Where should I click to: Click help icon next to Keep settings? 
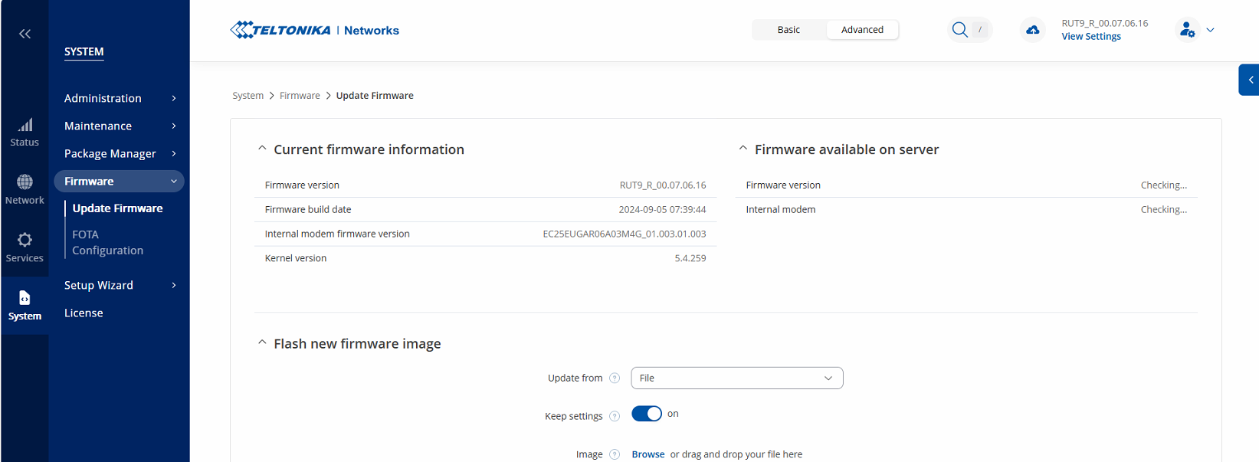[615, 417]
